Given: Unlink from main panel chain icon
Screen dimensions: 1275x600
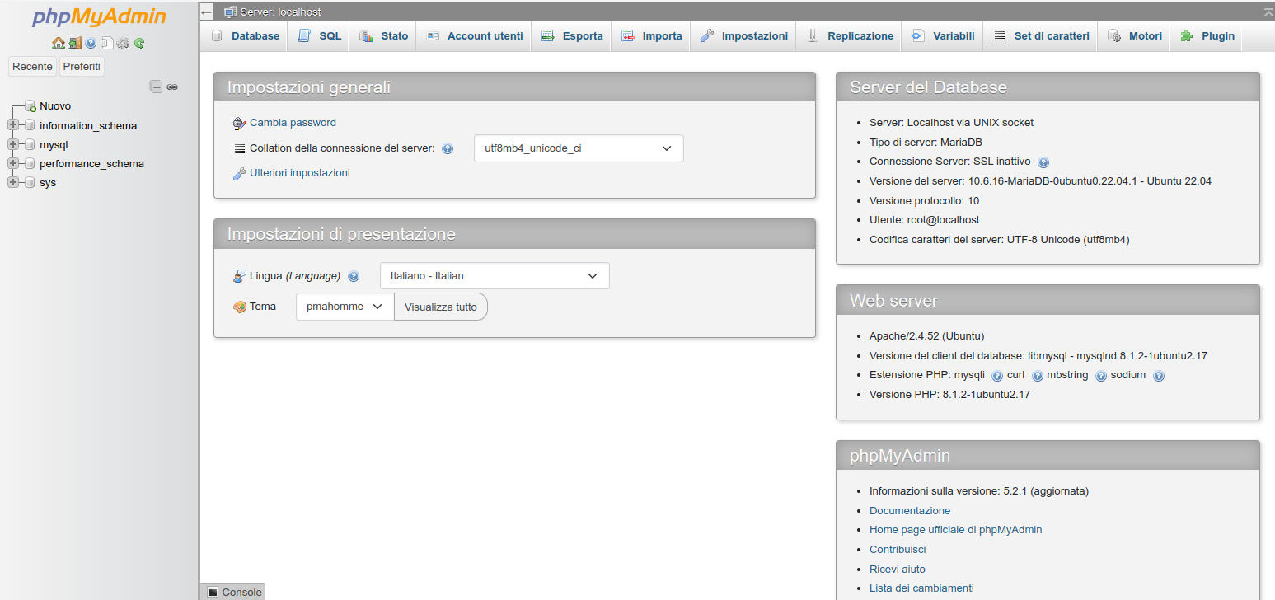Looking at the screenshot, I should pos(172,87).
